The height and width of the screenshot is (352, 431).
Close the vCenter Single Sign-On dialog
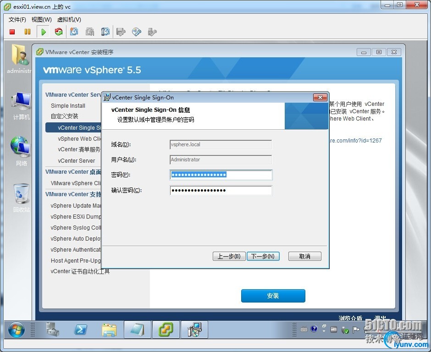(320, 97)
